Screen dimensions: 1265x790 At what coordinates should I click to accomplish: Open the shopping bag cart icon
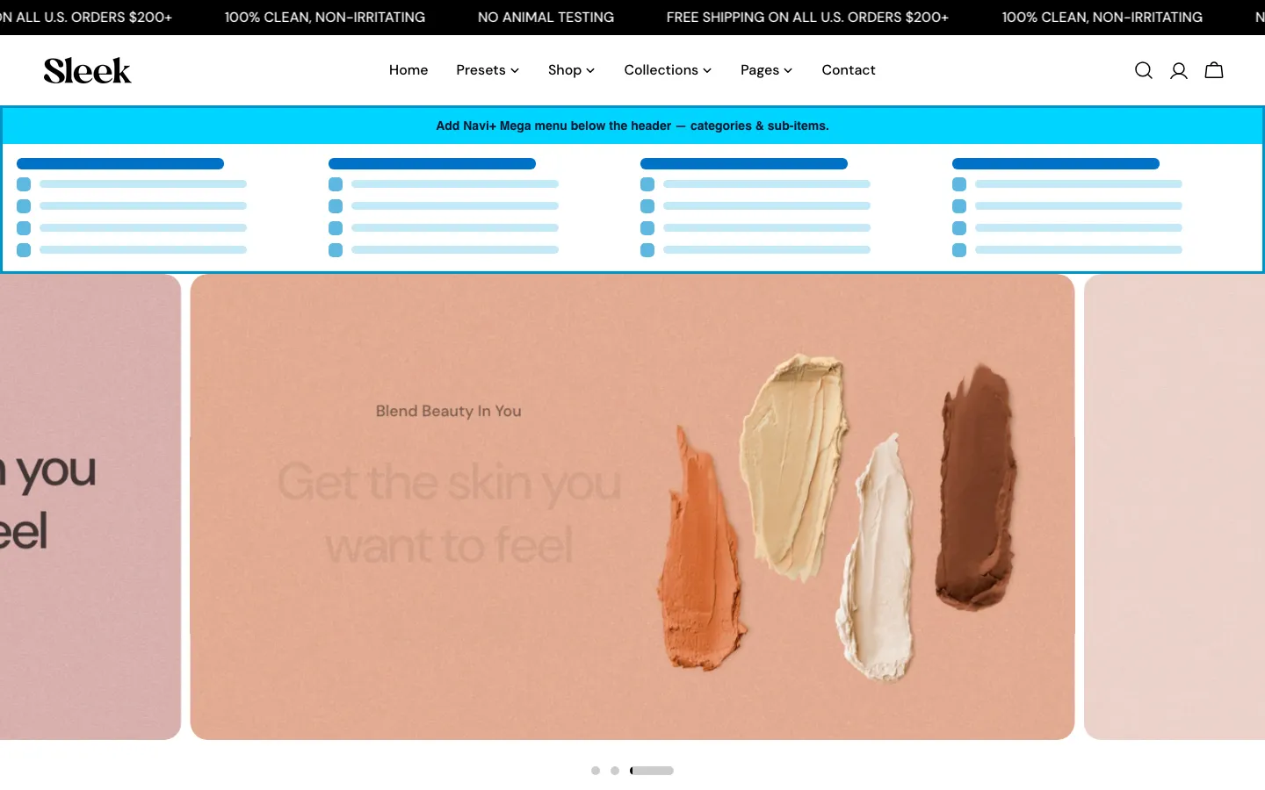click(1214, 70)
